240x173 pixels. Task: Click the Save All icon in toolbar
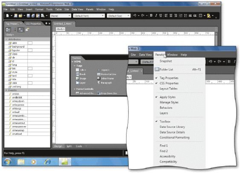(x=33, y=16)
